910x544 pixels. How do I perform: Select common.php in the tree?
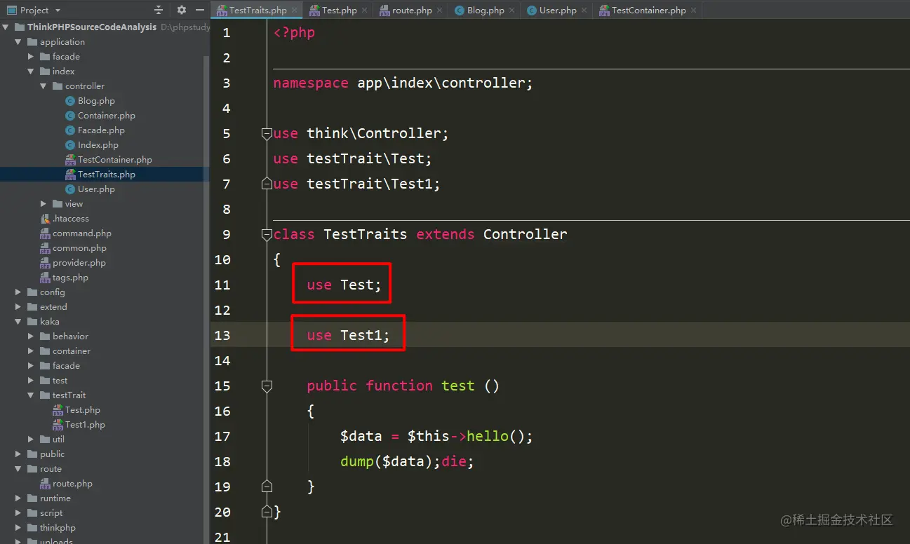click(x=79, y=248)
